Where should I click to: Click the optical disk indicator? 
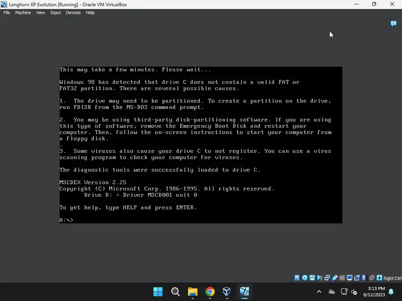point(305,278)
